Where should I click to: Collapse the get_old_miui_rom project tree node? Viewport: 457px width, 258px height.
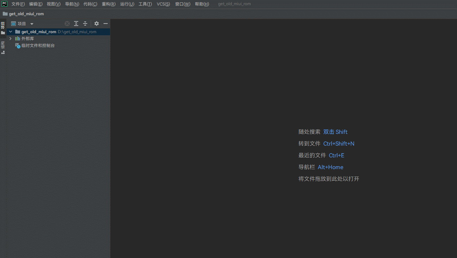pyautogui.click(x=10, y=31)
